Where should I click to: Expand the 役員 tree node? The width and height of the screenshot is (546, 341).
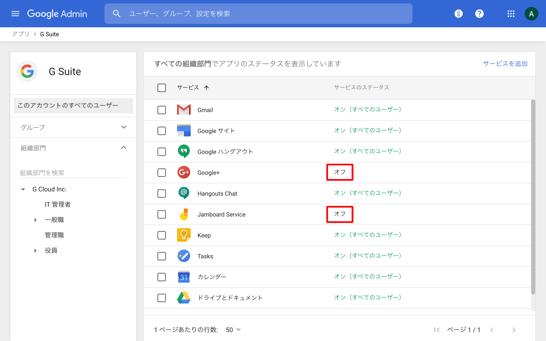point(35,251)
